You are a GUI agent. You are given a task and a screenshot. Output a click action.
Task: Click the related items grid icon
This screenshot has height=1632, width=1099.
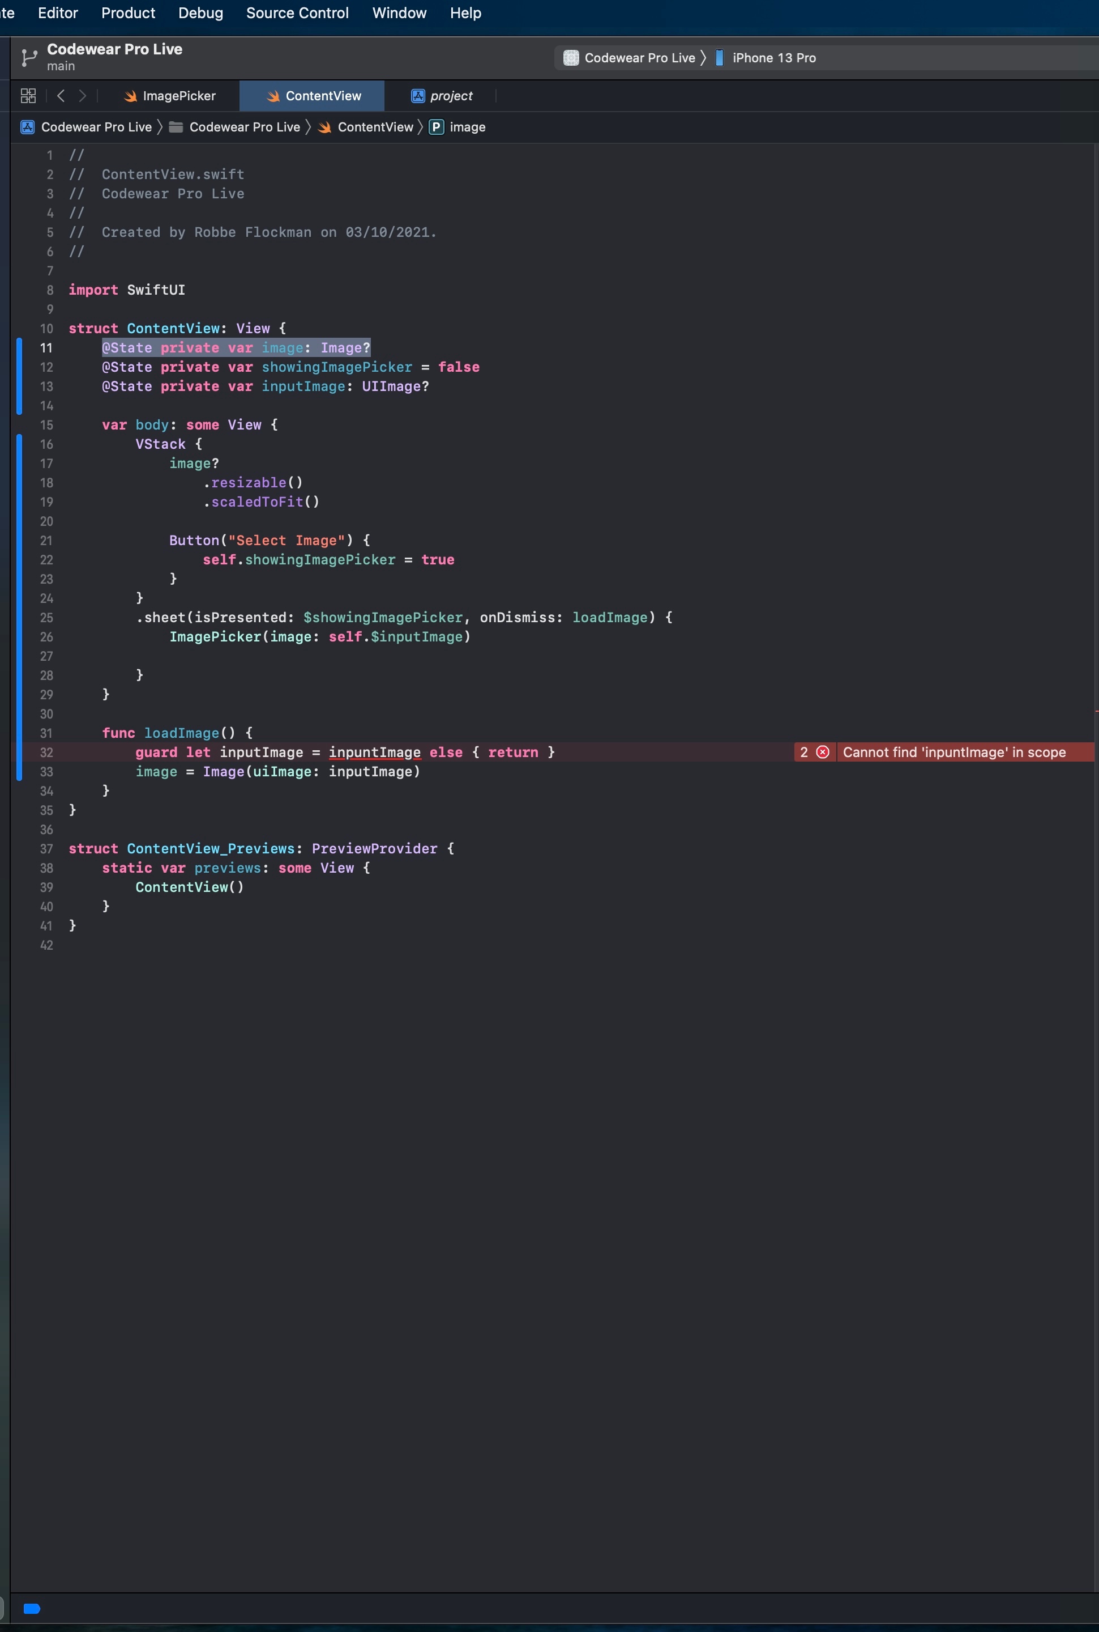pyautogui.click(x=28, y=96)
